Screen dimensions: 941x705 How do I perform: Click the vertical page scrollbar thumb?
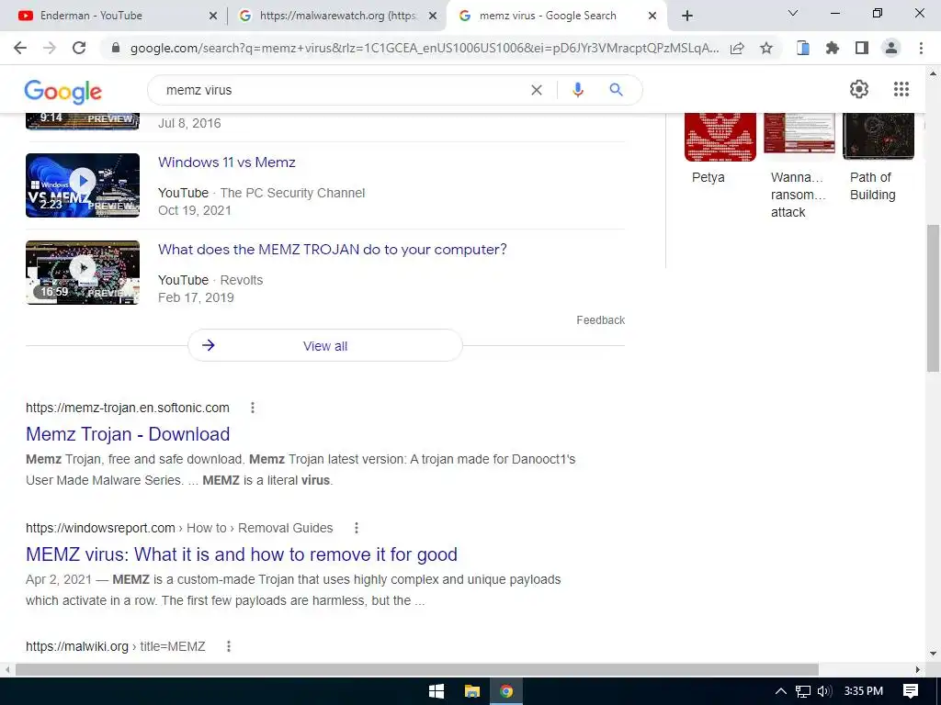click(933, 298)
